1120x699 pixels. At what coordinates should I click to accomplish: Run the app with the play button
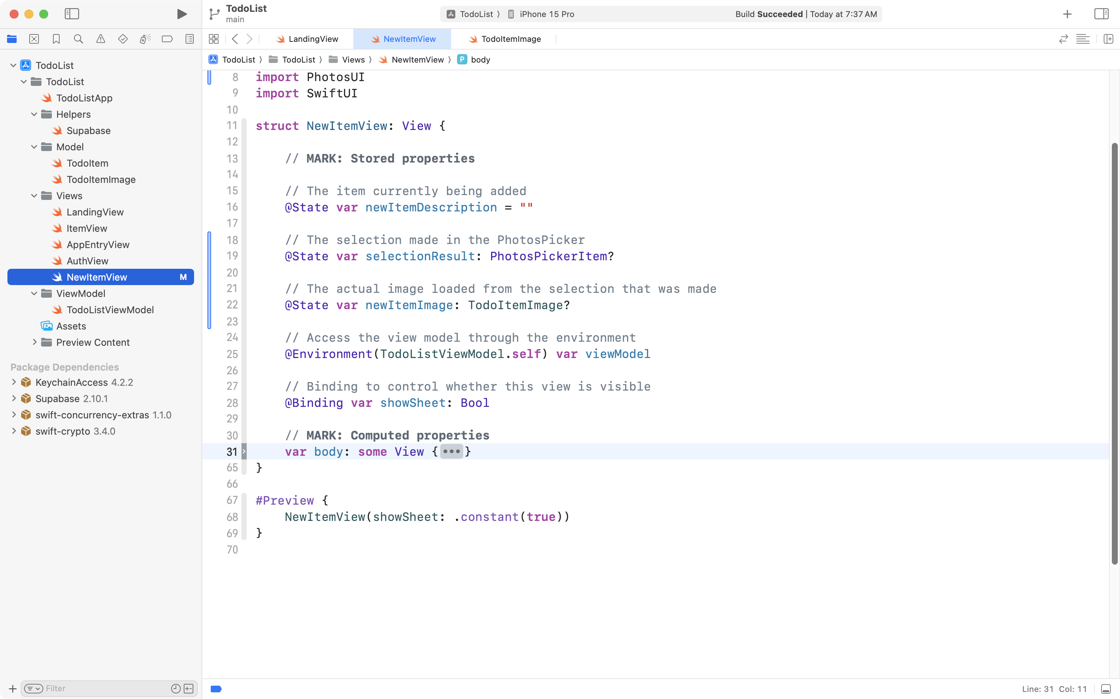[x=181, y=14]
